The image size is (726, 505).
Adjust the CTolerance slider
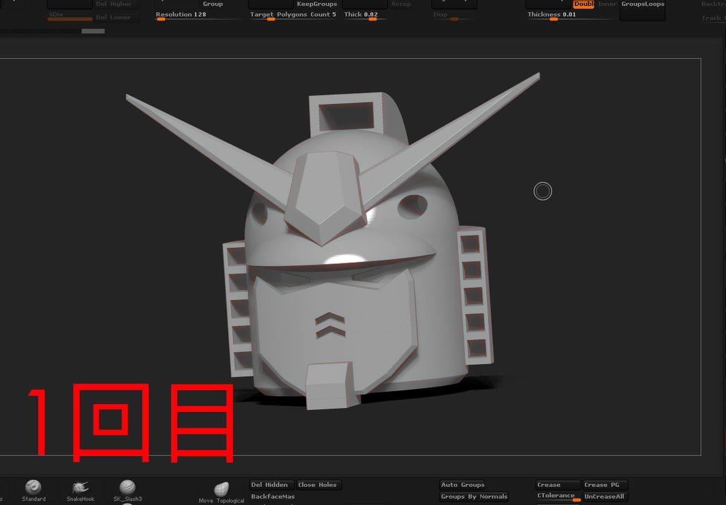click(558, 497)
